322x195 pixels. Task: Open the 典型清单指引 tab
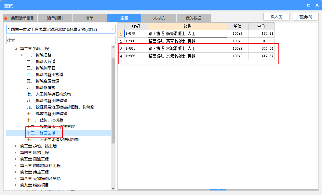click(20, 18)
